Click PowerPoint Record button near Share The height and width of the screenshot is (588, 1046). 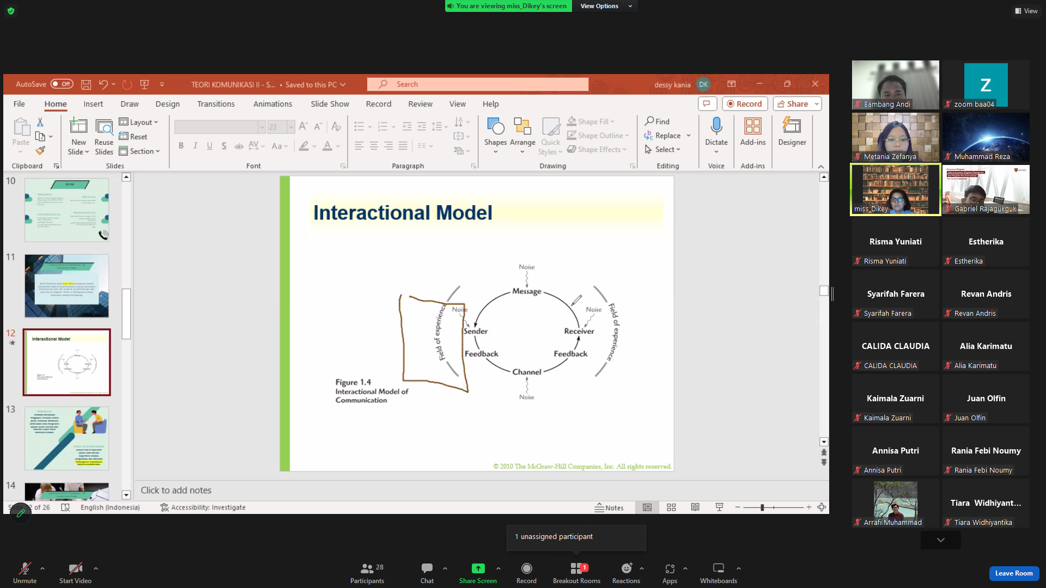point(745,104)
